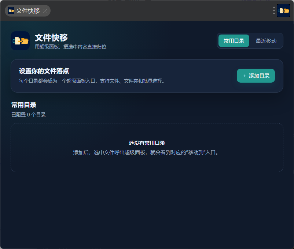Click the 常用目录 section heading above the list

point(24,105)
